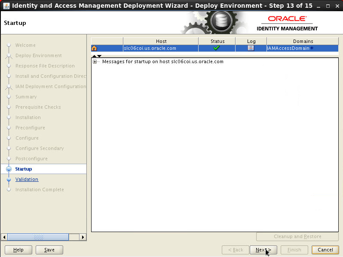343x257 pixels.
Task: Select the Startup step in sidebar
Action: click(x=23, y=169)
